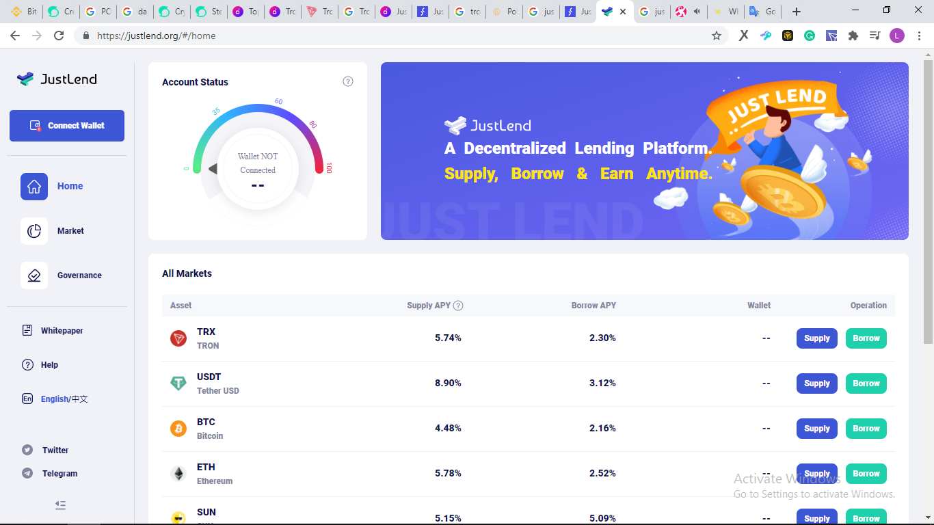Click the Grammarly extension icon

click(x=810, y=36)
